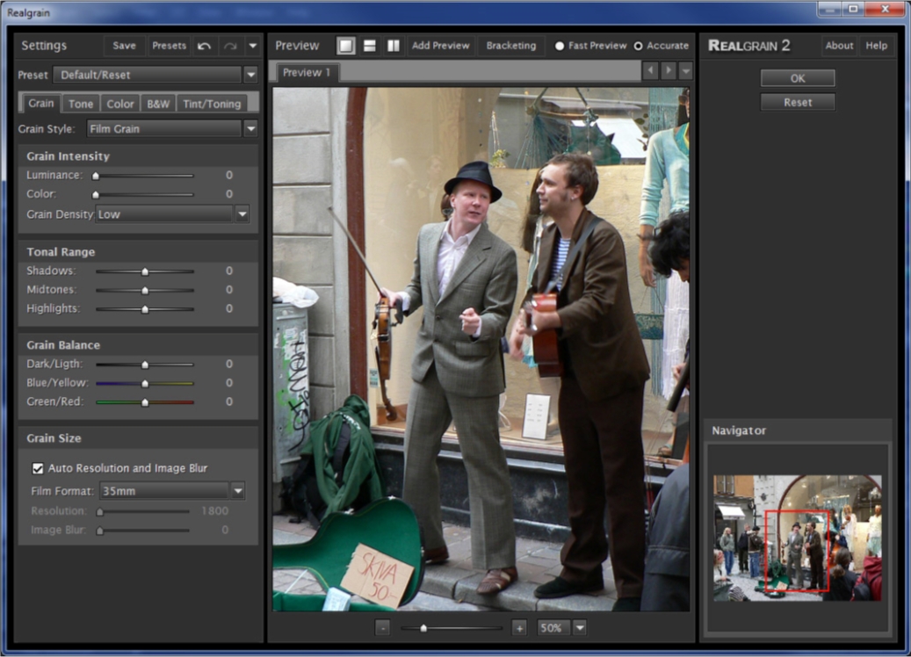Screen dimensions: 911x657
Task: Click the Luminance value field
Action: pos(229,176)
